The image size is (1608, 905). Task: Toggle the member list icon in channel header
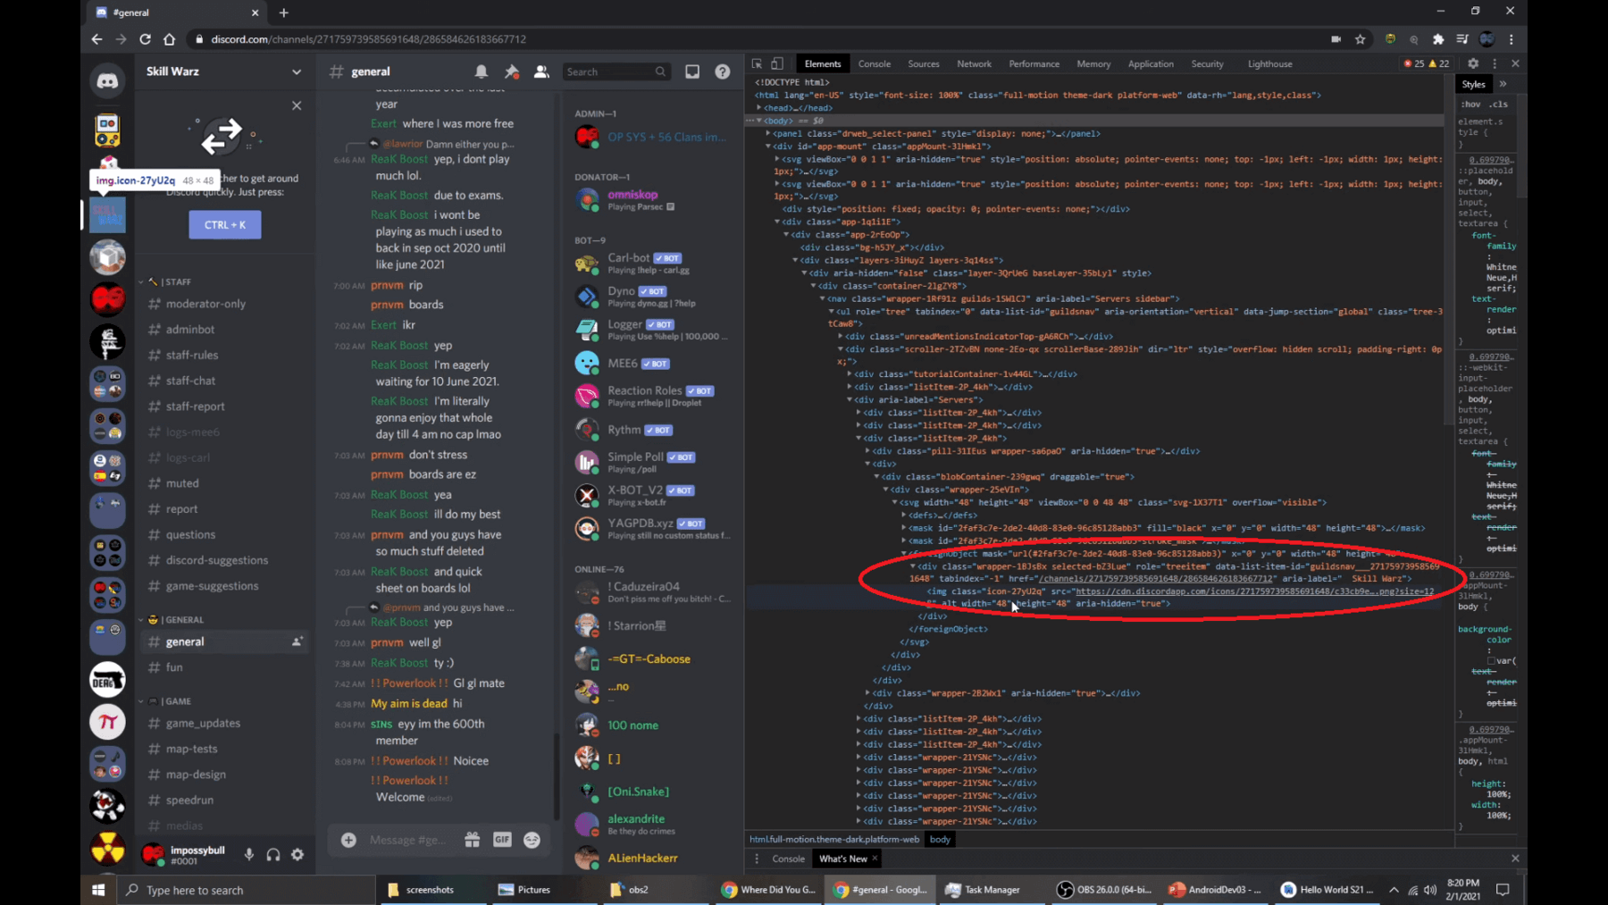click(x=542, y=71)
